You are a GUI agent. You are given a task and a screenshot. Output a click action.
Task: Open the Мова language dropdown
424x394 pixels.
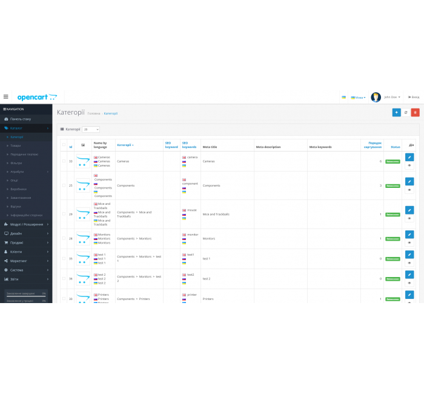pos(359,98)
